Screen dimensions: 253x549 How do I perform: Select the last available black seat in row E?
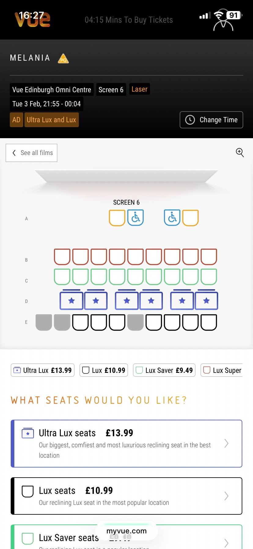tap(209, 322)
